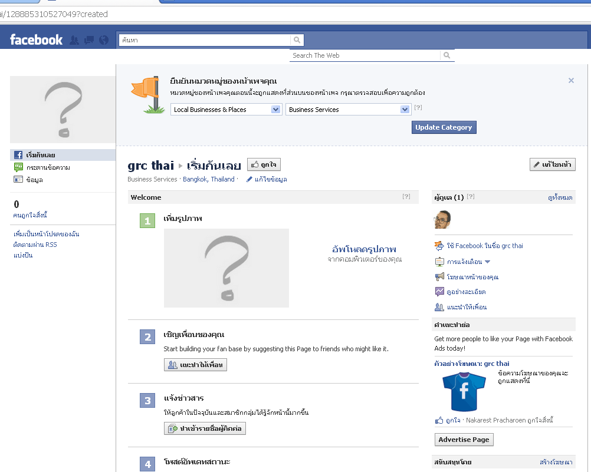This screenshot has width=591, height=472.
Task: Open notifications globe icon in header
Action: tap(104, 40)
